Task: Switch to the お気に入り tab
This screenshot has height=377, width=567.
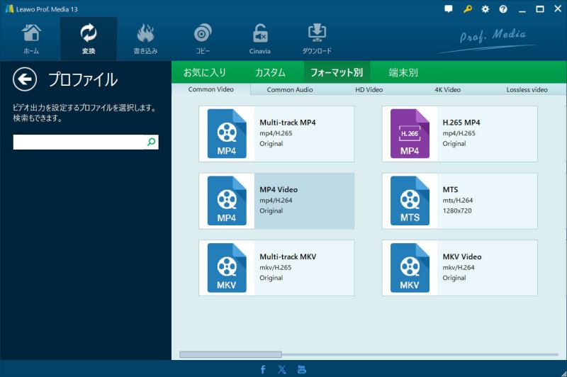Action: (x=205, y=72)
